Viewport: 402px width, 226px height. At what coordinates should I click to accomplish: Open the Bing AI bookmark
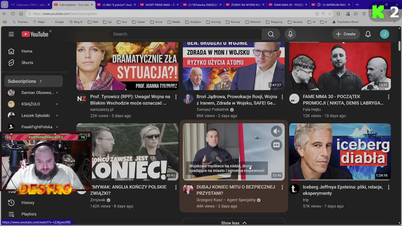click(x=75, y=22)
